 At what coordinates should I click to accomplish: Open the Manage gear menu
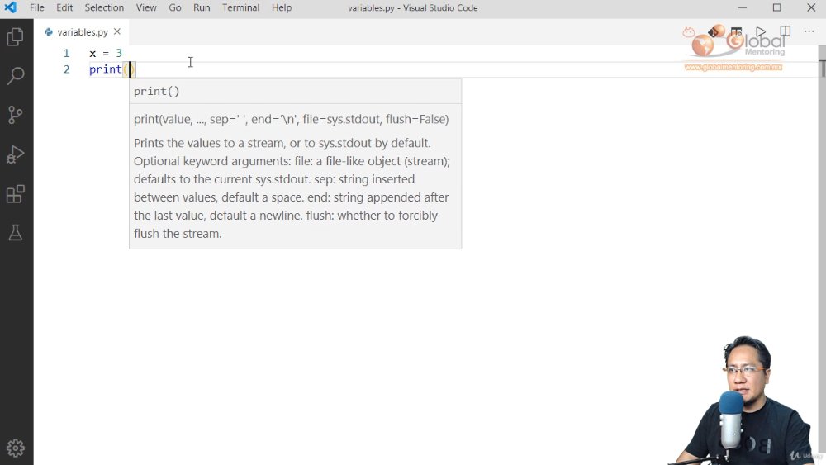click(x=15, y=448)
